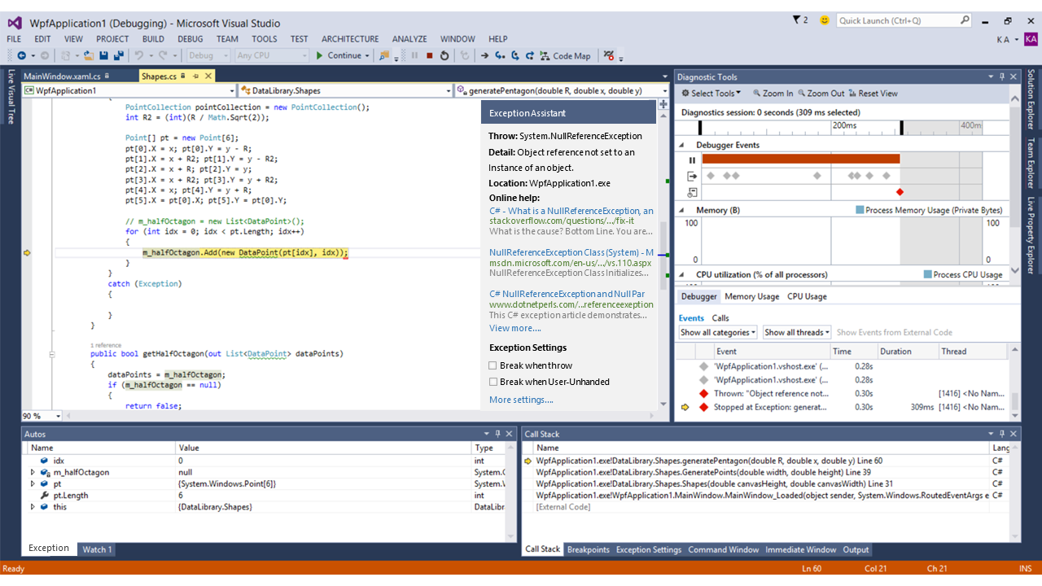Open the Immediate Window tab
This screenshot has width=1042, height=586.
(800, 549)
